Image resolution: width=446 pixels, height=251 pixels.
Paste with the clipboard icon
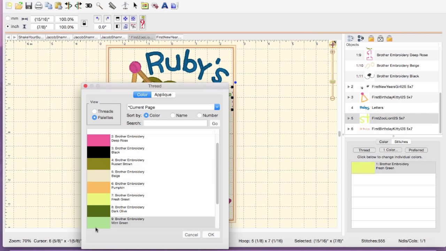click(x=59, y=6)
